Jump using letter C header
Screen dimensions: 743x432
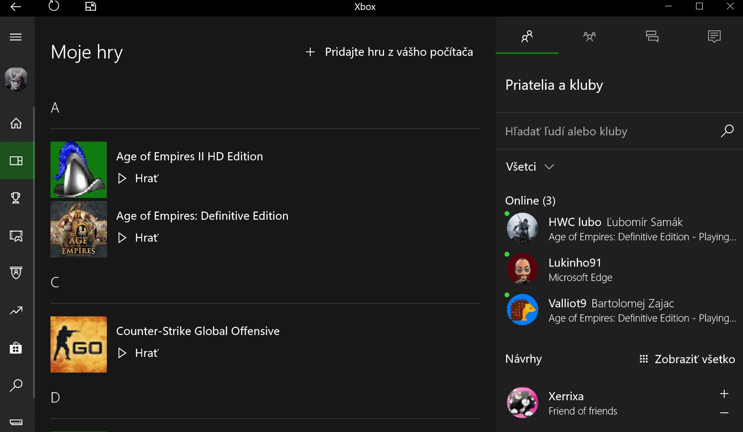(55, 282)
